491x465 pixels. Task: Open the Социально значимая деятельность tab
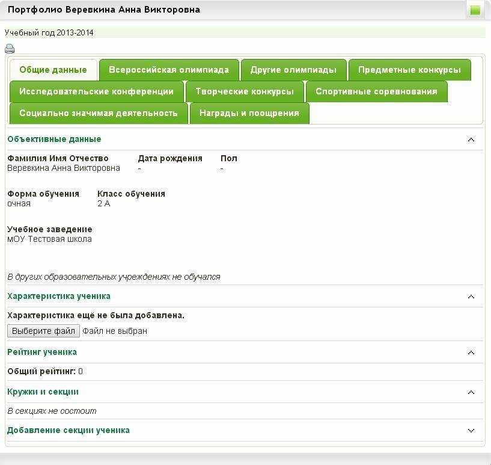click(x=99, y=113)
